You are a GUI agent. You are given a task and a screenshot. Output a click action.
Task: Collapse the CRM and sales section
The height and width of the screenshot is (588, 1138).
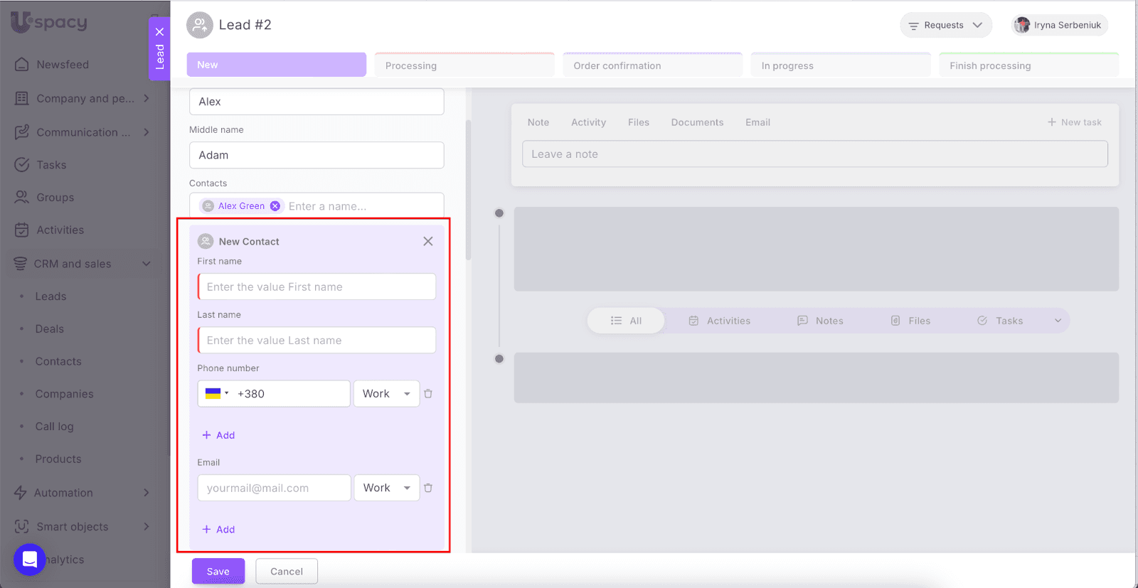point(147,264)
